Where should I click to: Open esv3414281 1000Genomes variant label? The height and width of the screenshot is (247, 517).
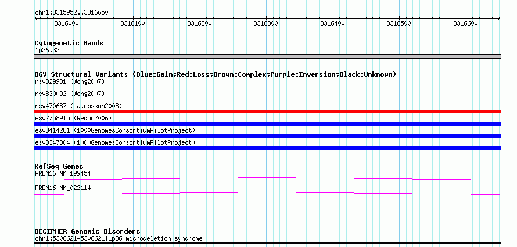pos(115,130)
